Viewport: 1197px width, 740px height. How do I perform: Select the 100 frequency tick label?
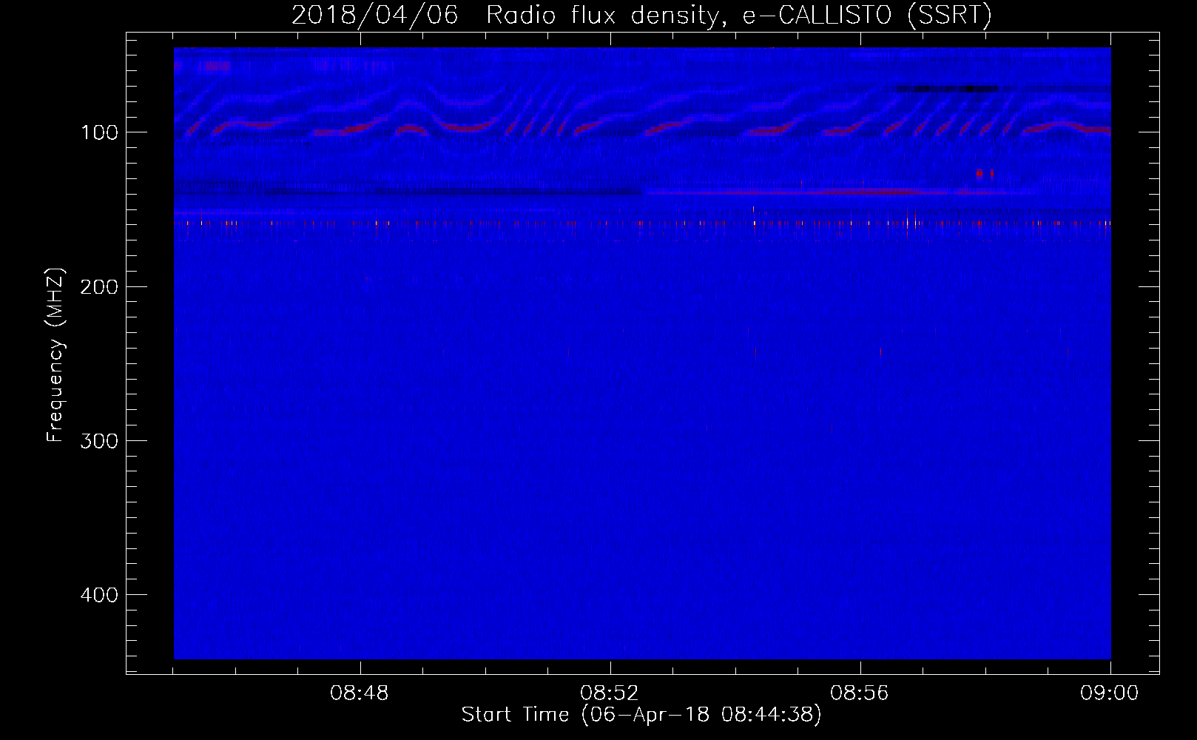pyautogui.click(x=99, y=132)
